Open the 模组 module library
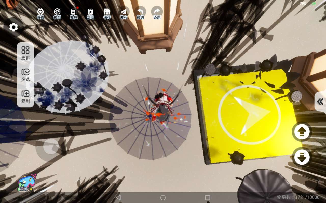The height and width of the screenshot is (203, 326). 57,13
